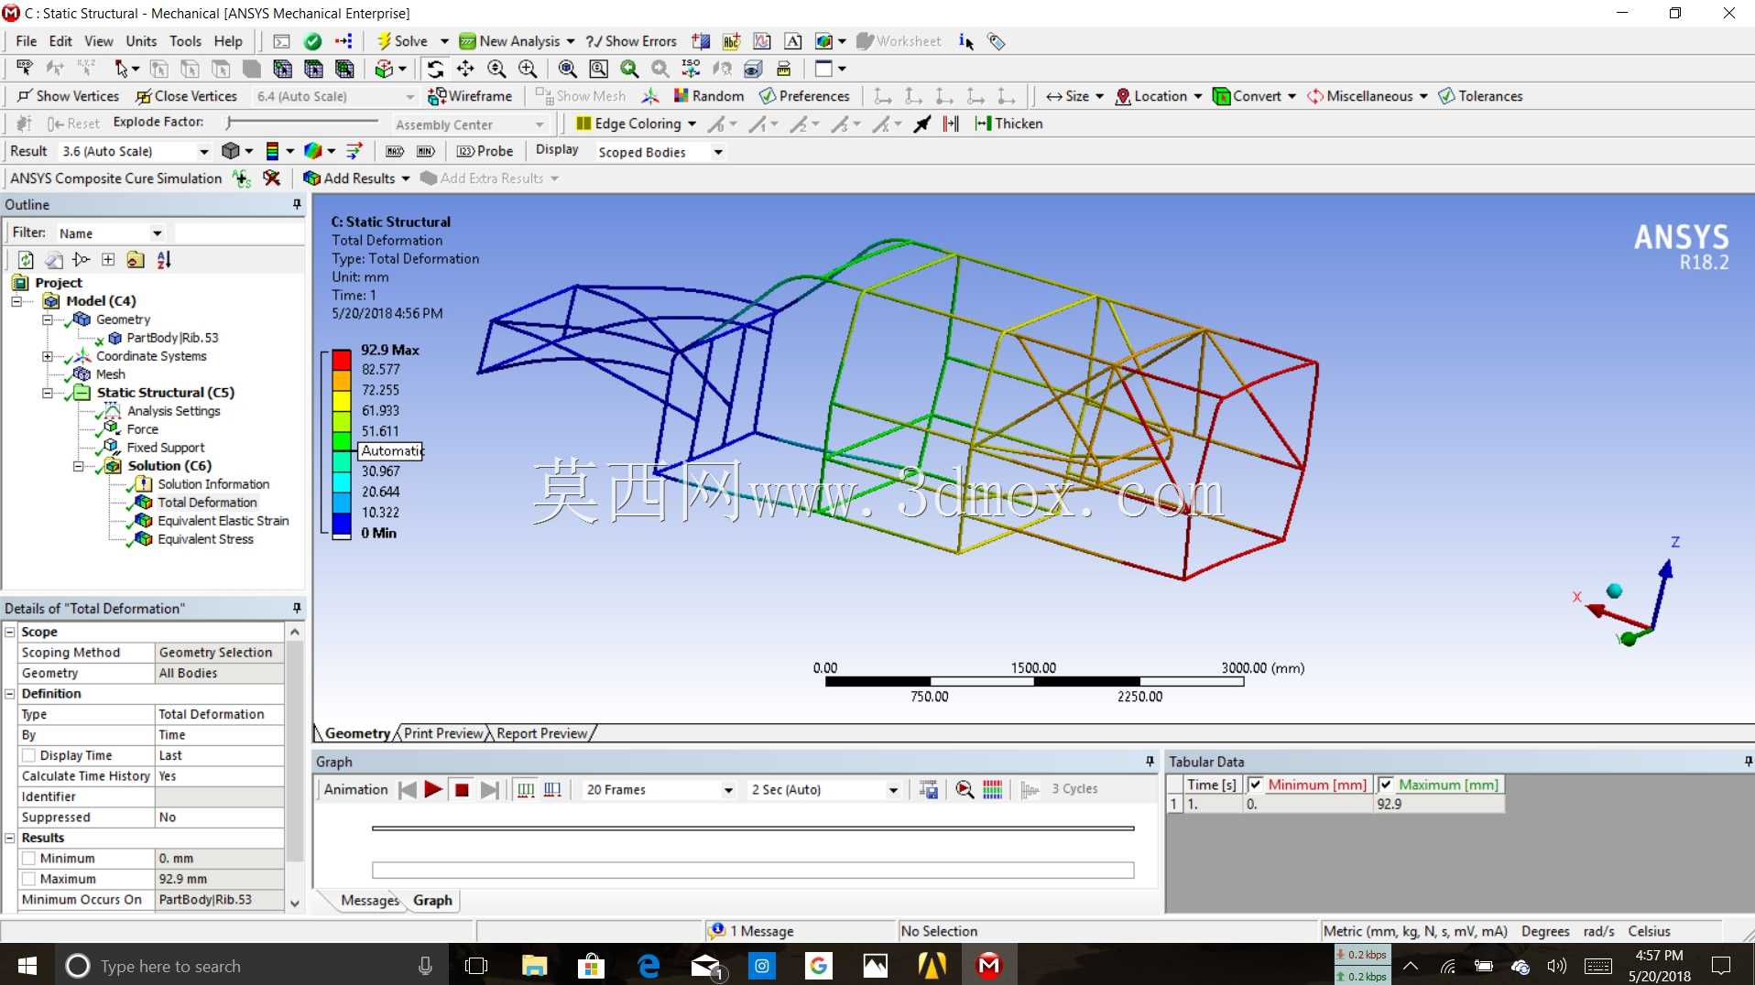Click the Preferences button
The height and width of the screenshot is (985, 1755).
pyautogui.click(x=805, y=96)
